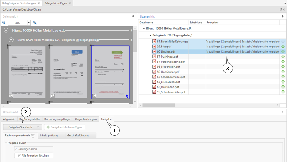Collapse Belegkreis ER (Eingangsbeleg) tree node
This screenshot has width=287, height=162.
tap(150, 35)
